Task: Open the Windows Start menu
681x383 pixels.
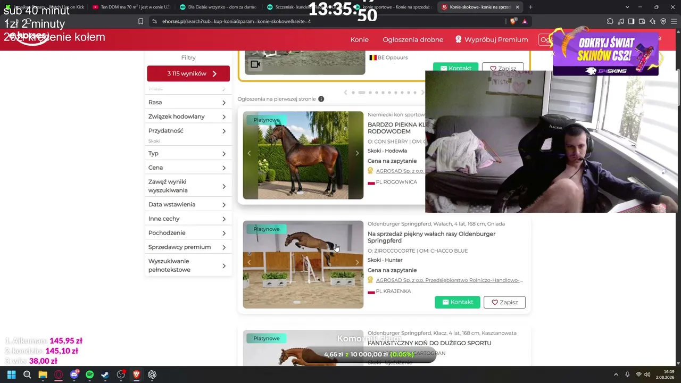Action: [x=11, y=374]
